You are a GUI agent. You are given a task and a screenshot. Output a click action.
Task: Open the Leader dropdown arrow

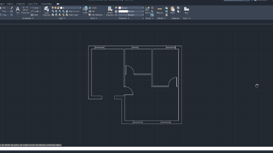[x=40, y=11]
